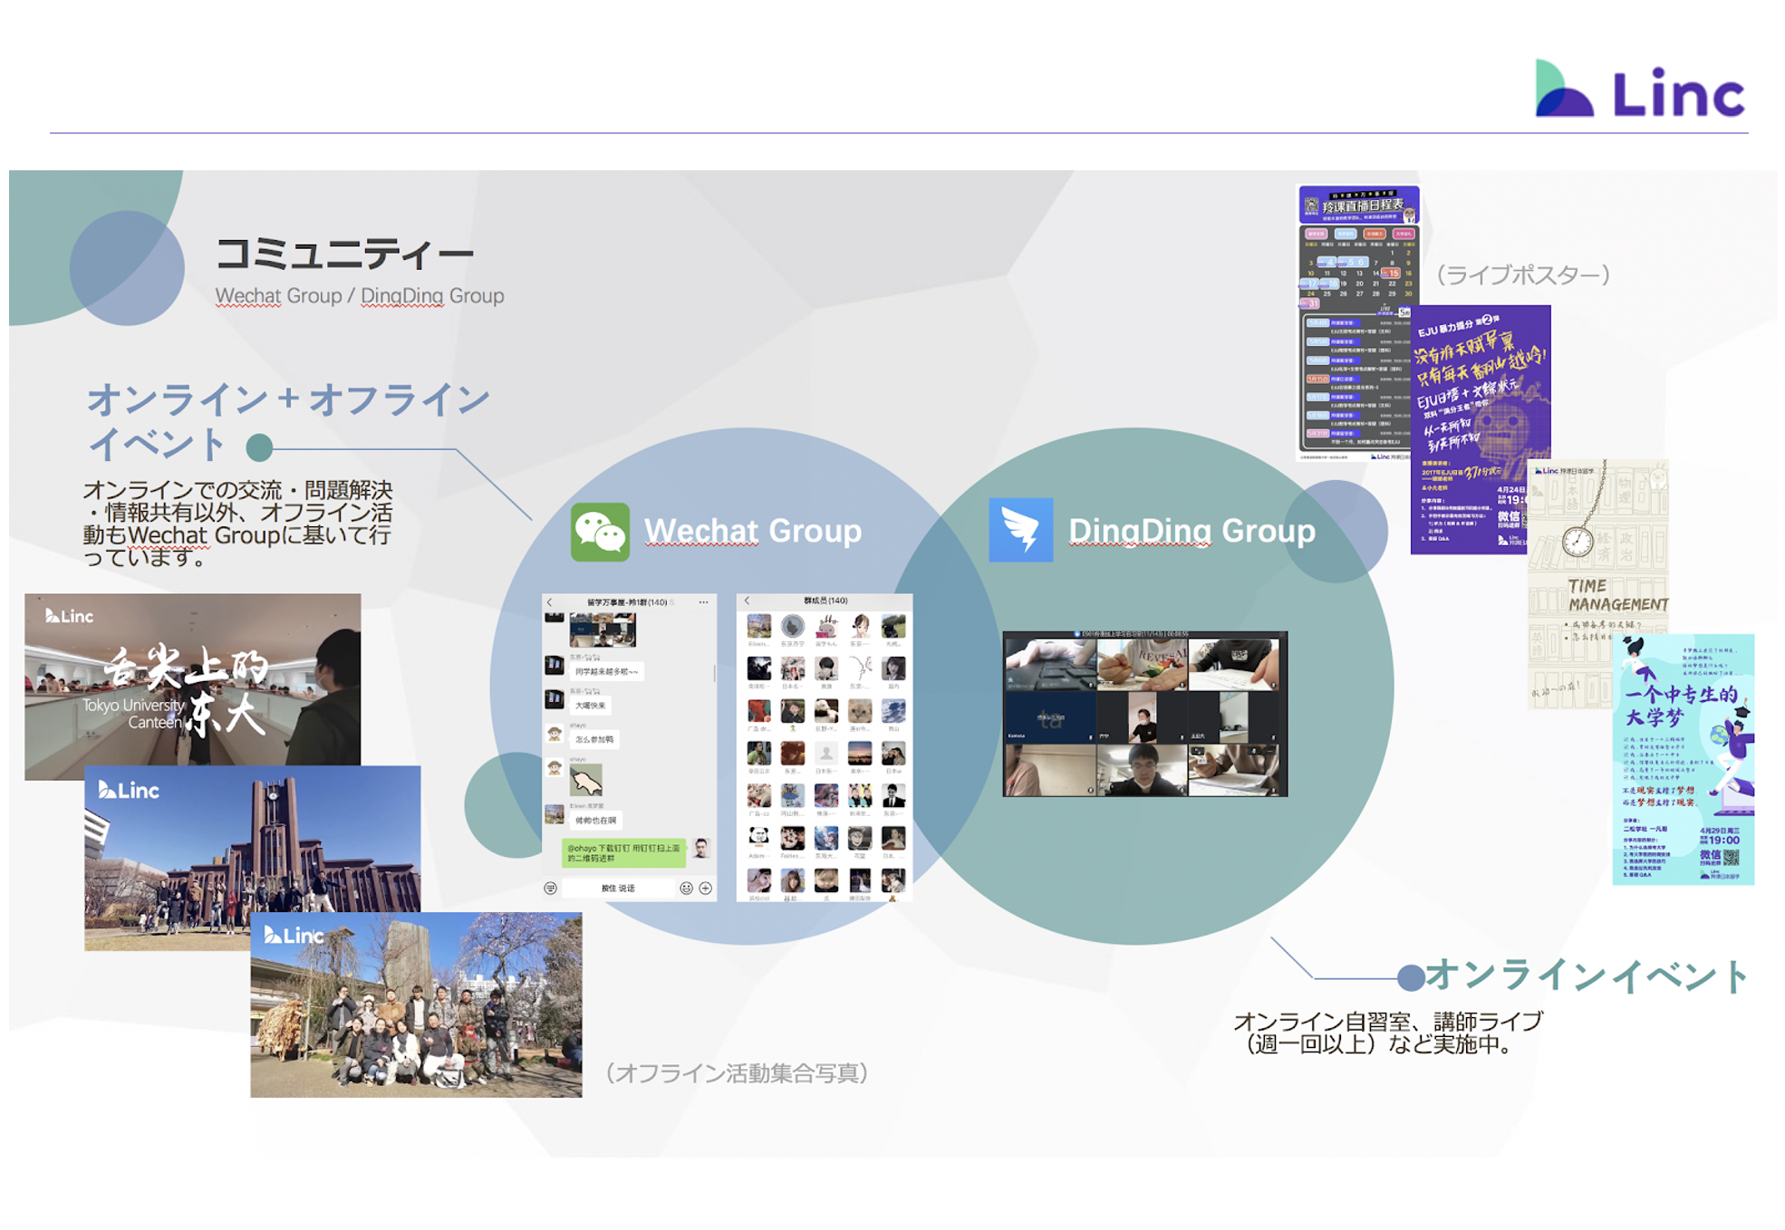
Task: Tap the 同学越来越多啦~~ message bubble
Action: point(606,671)
